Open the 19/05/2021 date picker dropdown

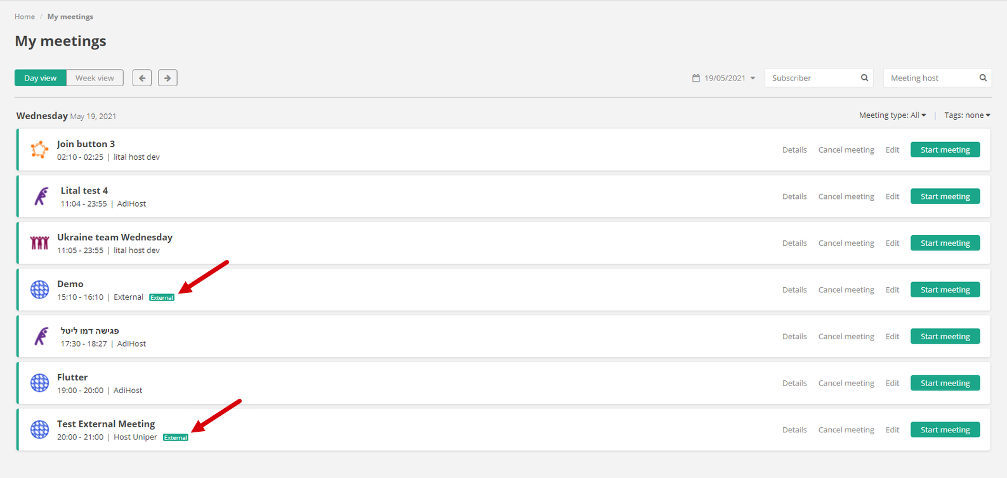point(724,78)
